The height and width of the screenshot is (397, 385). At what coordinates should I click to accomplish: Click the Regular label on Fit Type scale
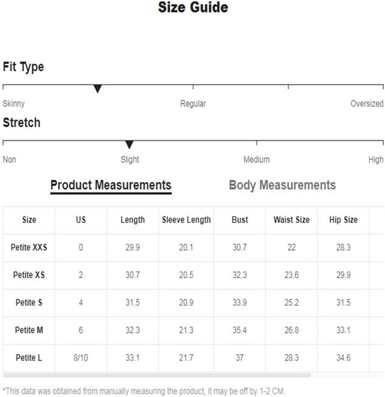pos(193,104)
